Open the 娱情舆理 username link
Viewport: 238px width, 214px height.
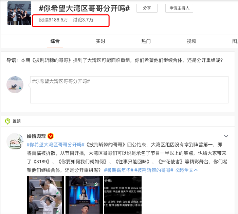coord(36,136)
